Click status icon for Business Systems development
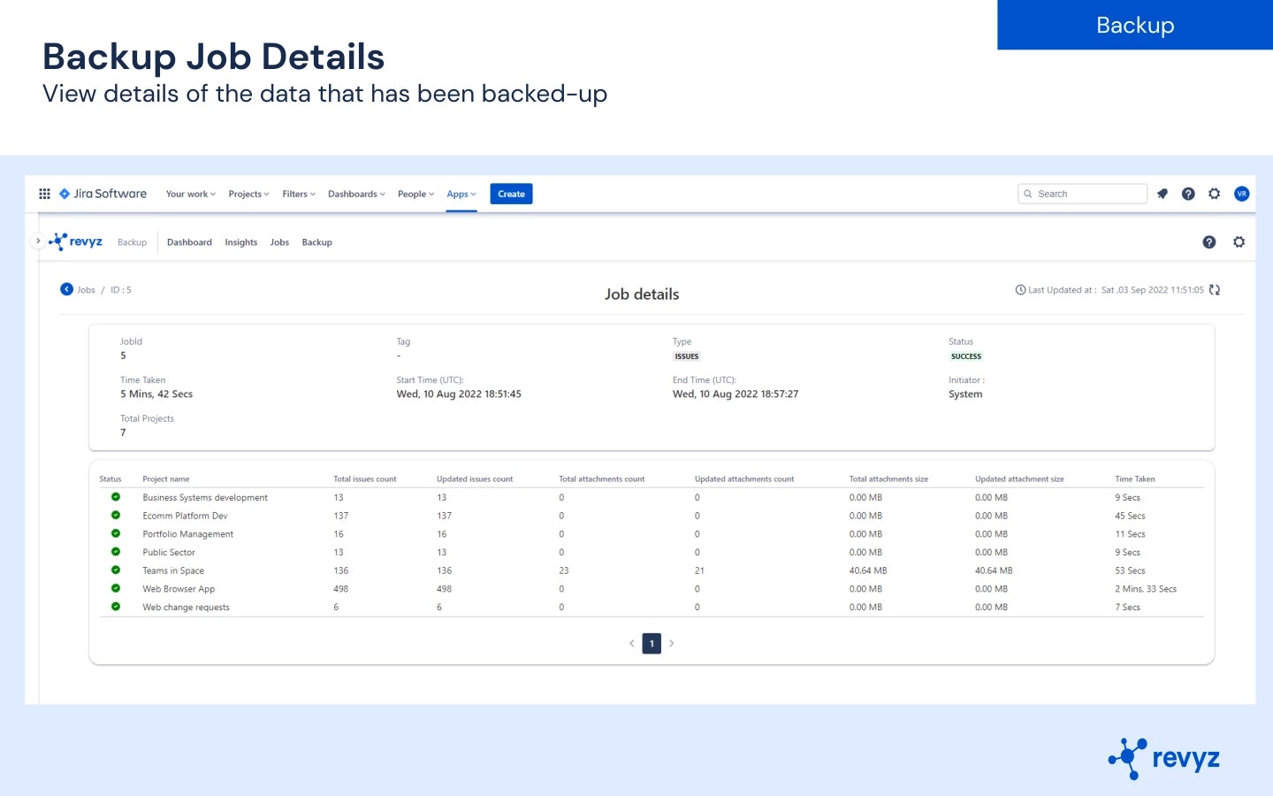This screenshot has height=796, width=1273. tap(116, 497)
